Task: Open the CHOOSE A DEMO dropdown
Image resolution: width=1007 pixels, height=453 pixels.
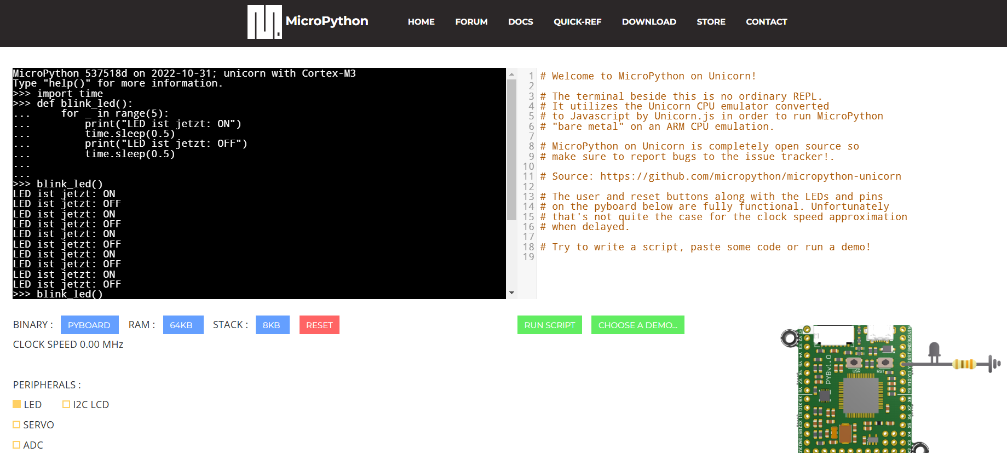Action: pos(638,325)
